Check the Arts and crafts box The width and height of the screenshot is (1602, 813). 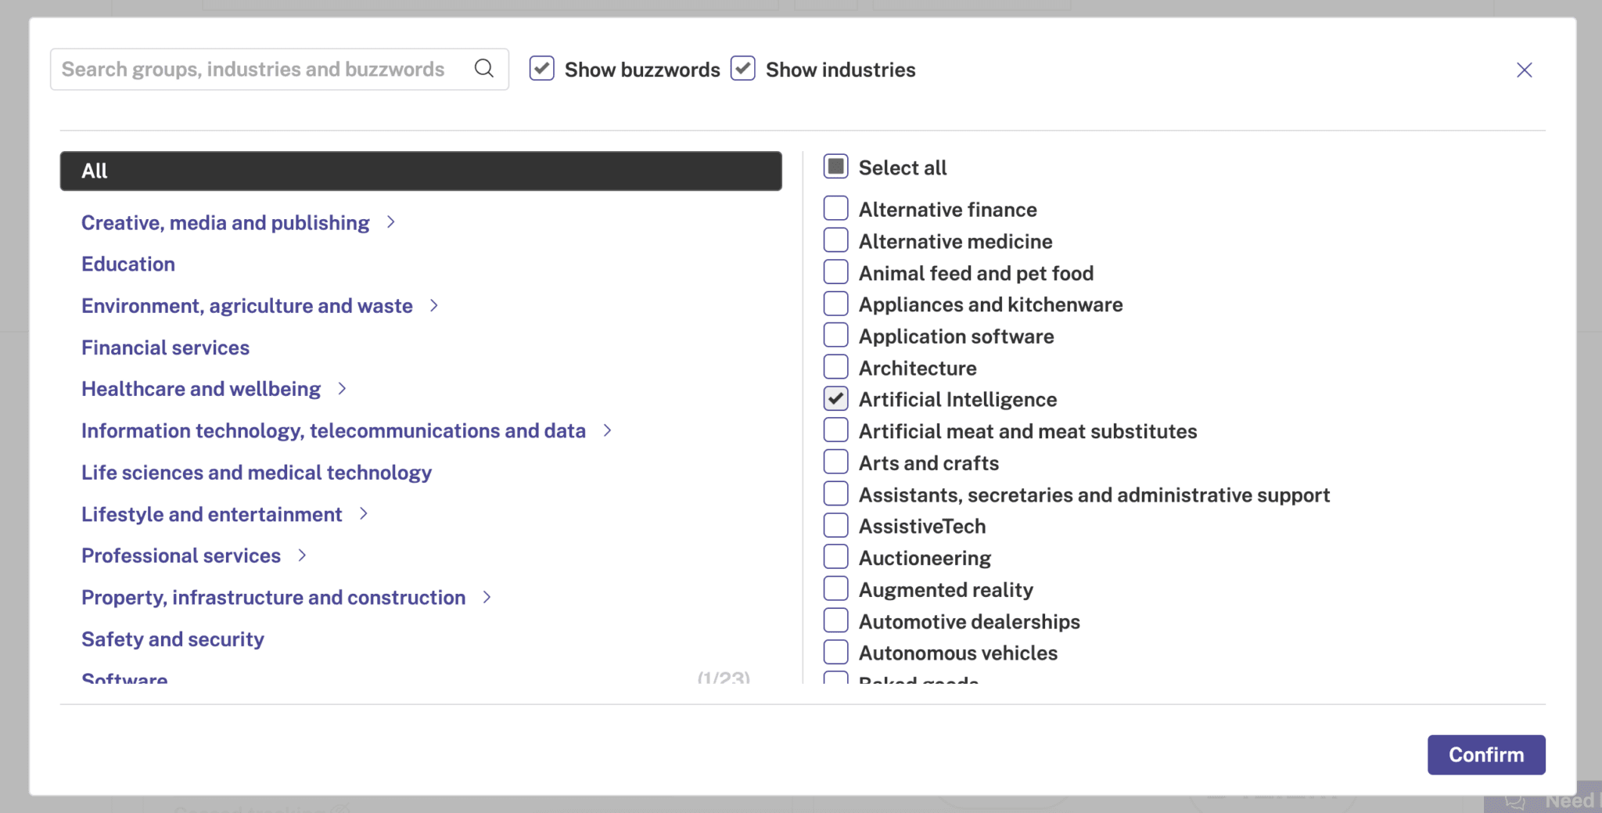point(836,462)
